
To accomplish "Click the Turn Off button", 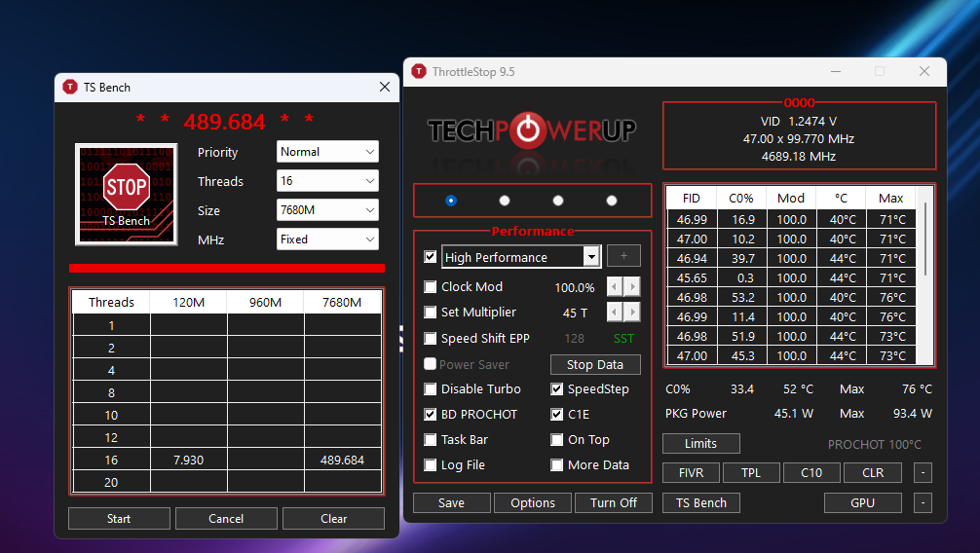I will click(614, 503).
